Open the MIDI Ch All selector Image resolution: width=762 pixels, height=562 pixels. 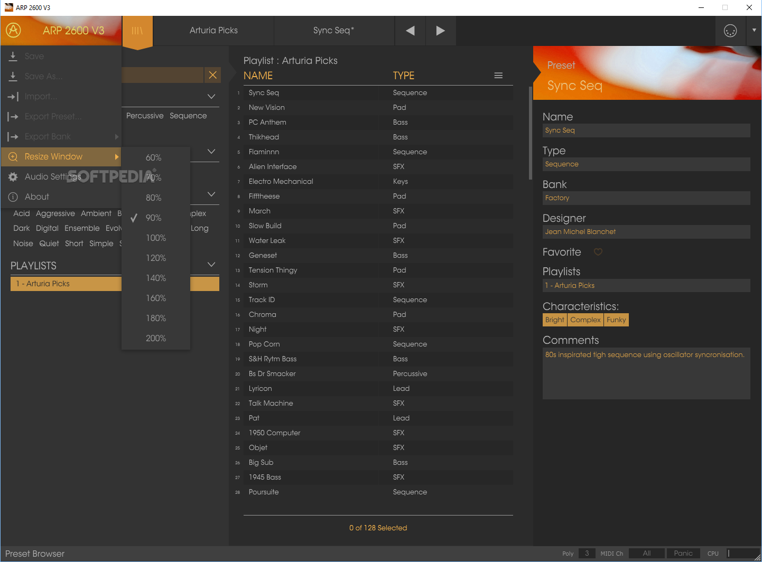pos(647,554)
